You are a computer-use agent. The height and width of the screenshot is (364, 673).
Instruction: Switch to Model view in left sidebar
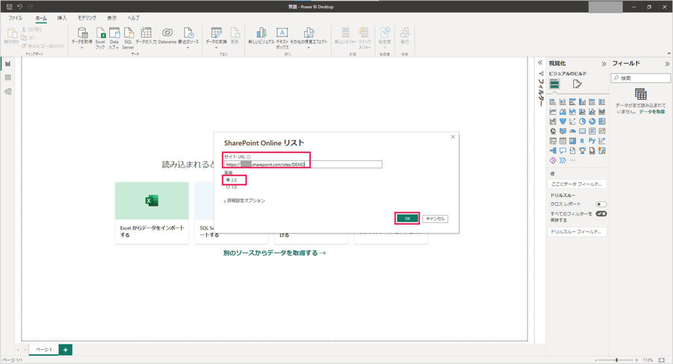[x=8, y=92]
